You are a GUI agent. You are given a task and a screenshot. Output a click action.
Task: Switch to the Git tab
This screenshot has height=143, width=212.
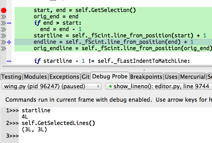point(86,77)
